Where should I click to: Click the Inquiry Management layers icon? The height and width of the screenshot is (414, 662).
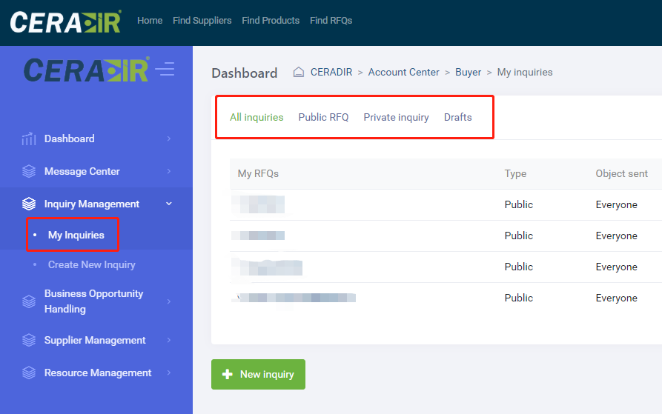click(29, 204)
